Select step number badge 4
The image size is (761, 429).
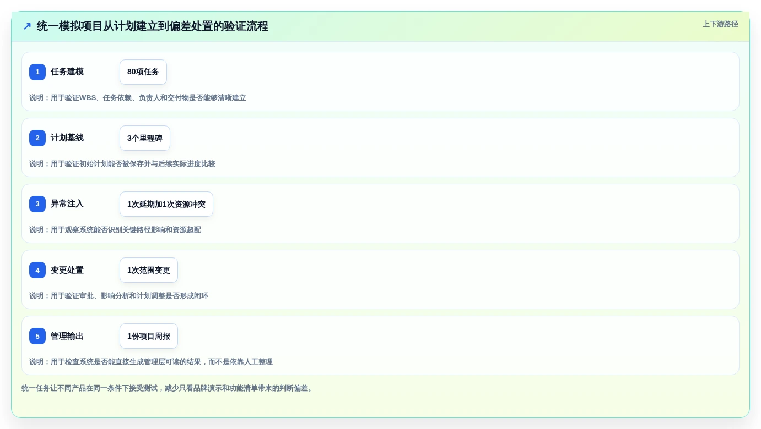(37, 270)
